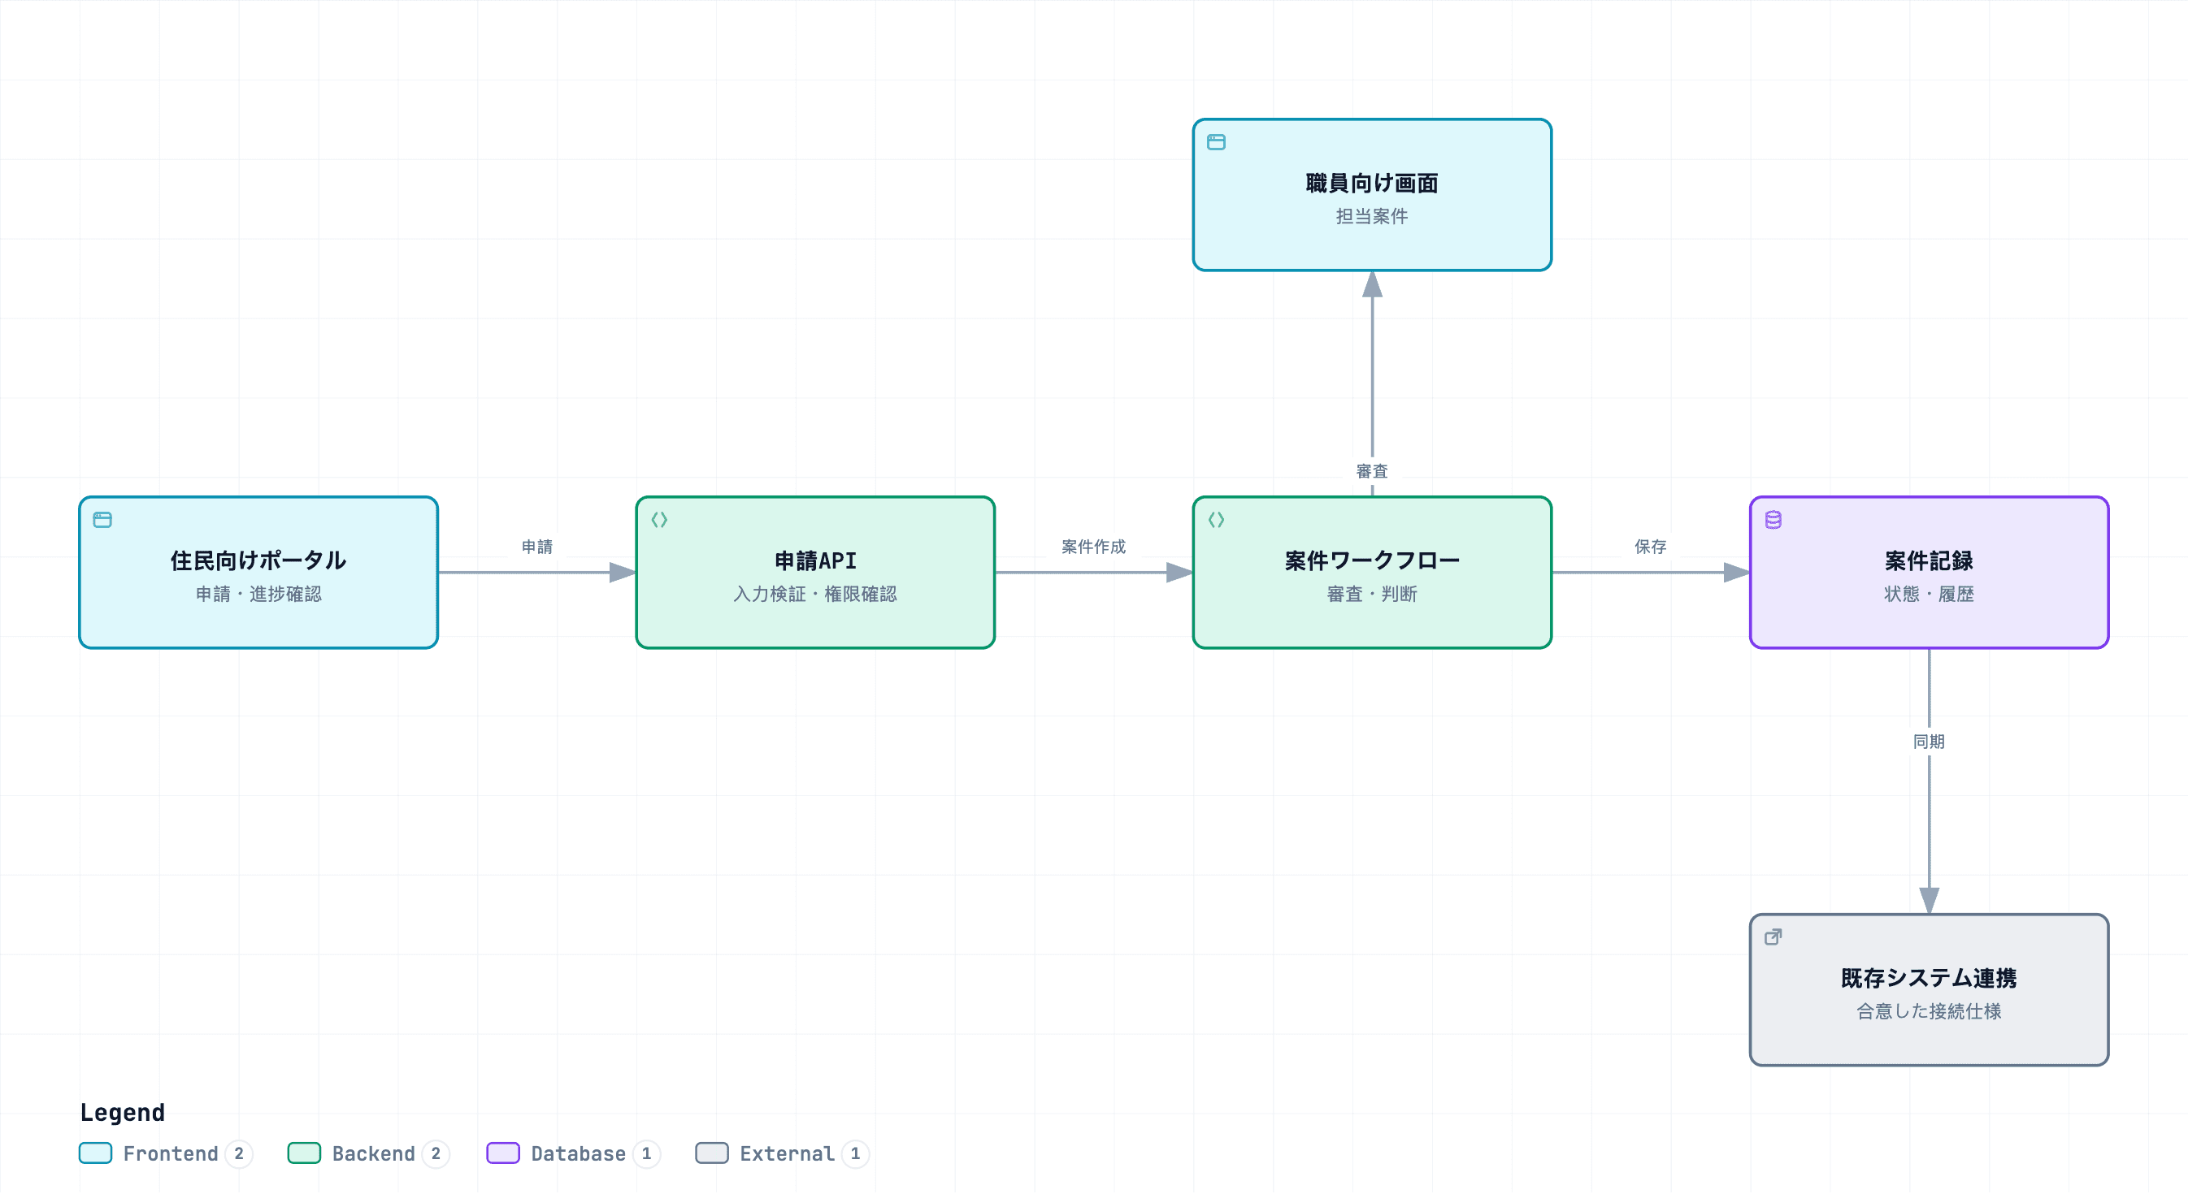Click the 審査・判断 subtitle text
The height and width of the screenshot is (1194, 2188).
pos(1373,594)
